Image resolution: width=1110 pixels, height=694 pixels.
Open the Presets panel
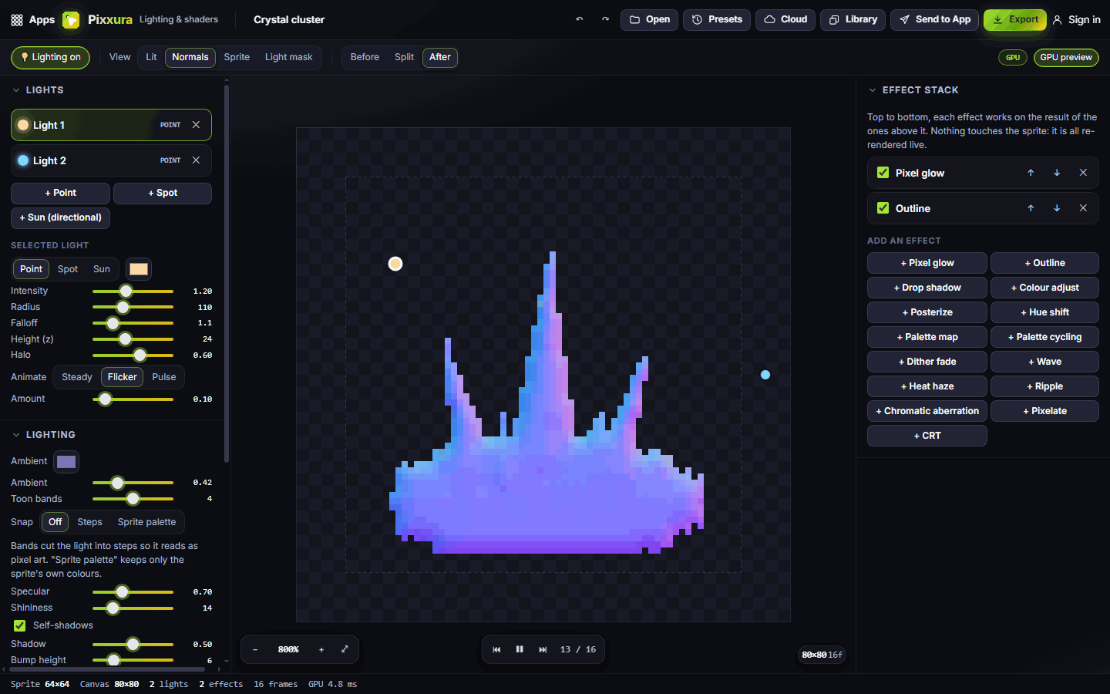click(x=717, y=19)
